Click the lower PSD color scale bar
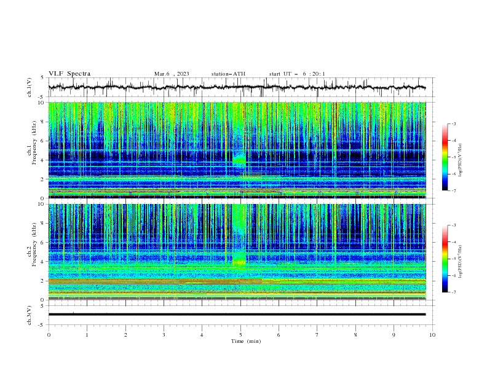 445,259
